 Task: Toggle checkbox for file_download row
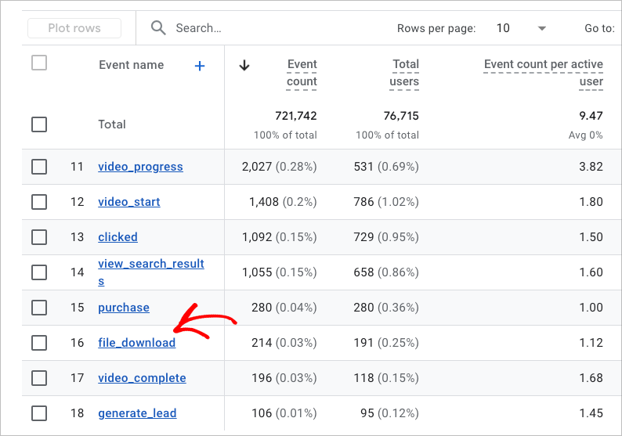pyautogui.click(x=39, y=343)
